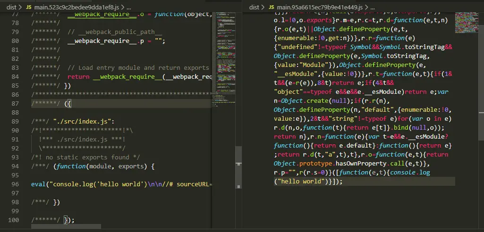Click line number 89 in gutter
Screen dimensions: 484x232
pos(16,121)
